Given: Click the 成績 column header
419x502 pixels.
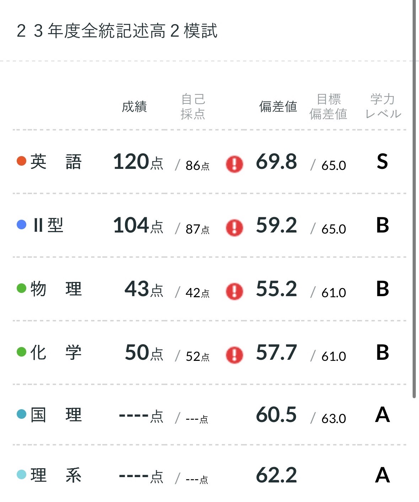Looking at the screenshot, I should point(134,107).
